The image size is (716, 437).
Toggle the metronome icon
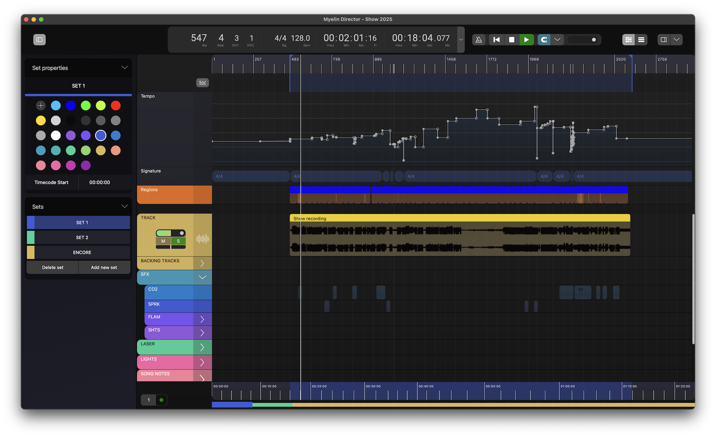[479, 40]
